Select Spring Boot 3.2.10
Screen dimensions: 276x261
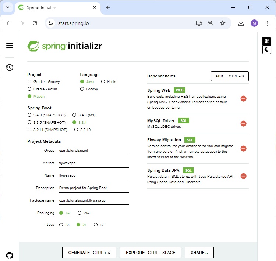tap(82, 130)
